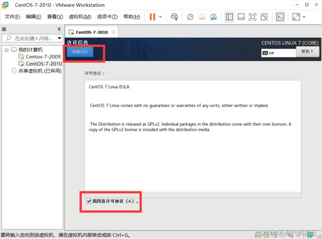Click the cn keyboard layout indicator

279,53
